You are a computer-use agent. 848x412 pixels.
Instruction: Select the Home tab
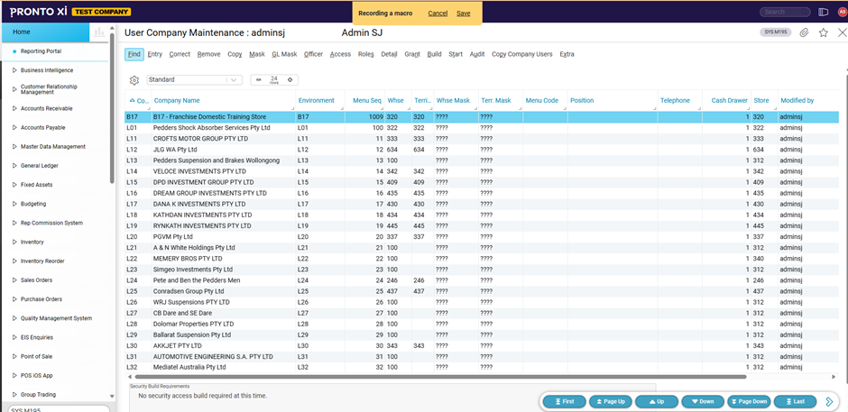coord(45,32)
